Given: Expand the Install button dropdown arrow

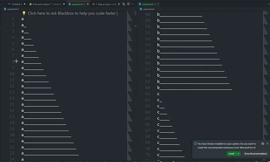Looking at the screenshot, I should point(238,154).
